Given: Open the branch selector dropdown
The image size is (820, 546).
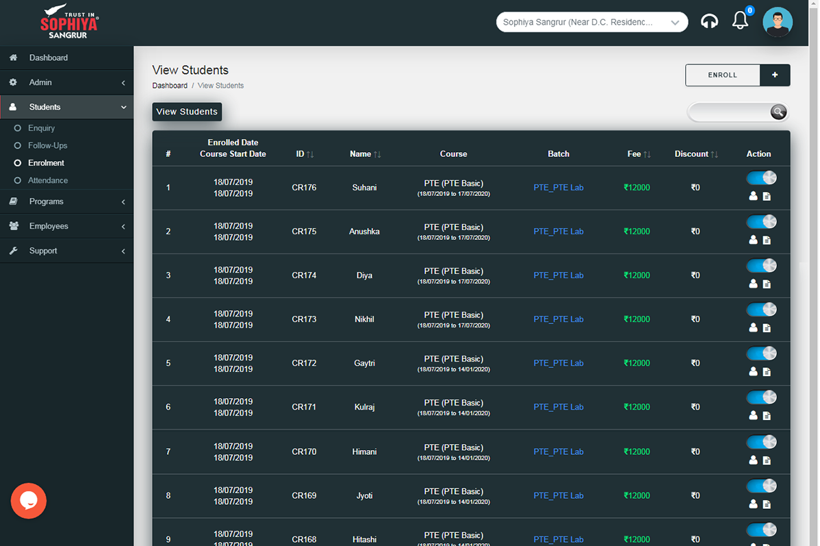Looking at the screenshot, I should coord(591,22).
